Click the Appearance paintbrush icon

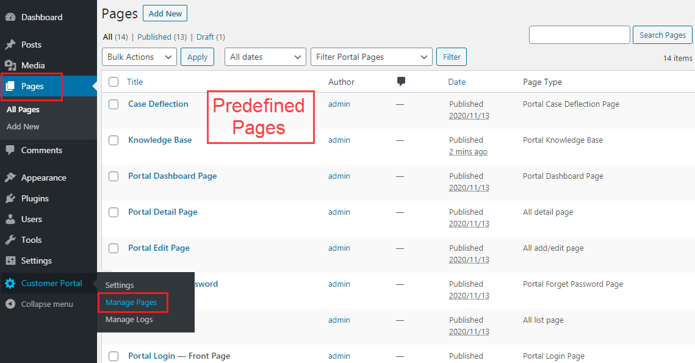click(x=10, y=178)
